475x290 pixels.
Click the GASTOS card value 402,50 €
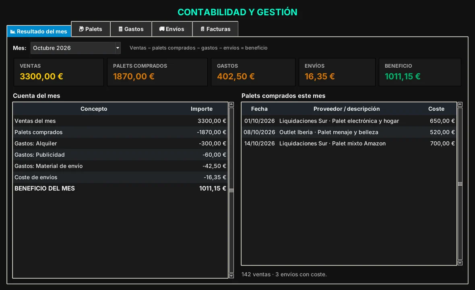tap(235, 77)
